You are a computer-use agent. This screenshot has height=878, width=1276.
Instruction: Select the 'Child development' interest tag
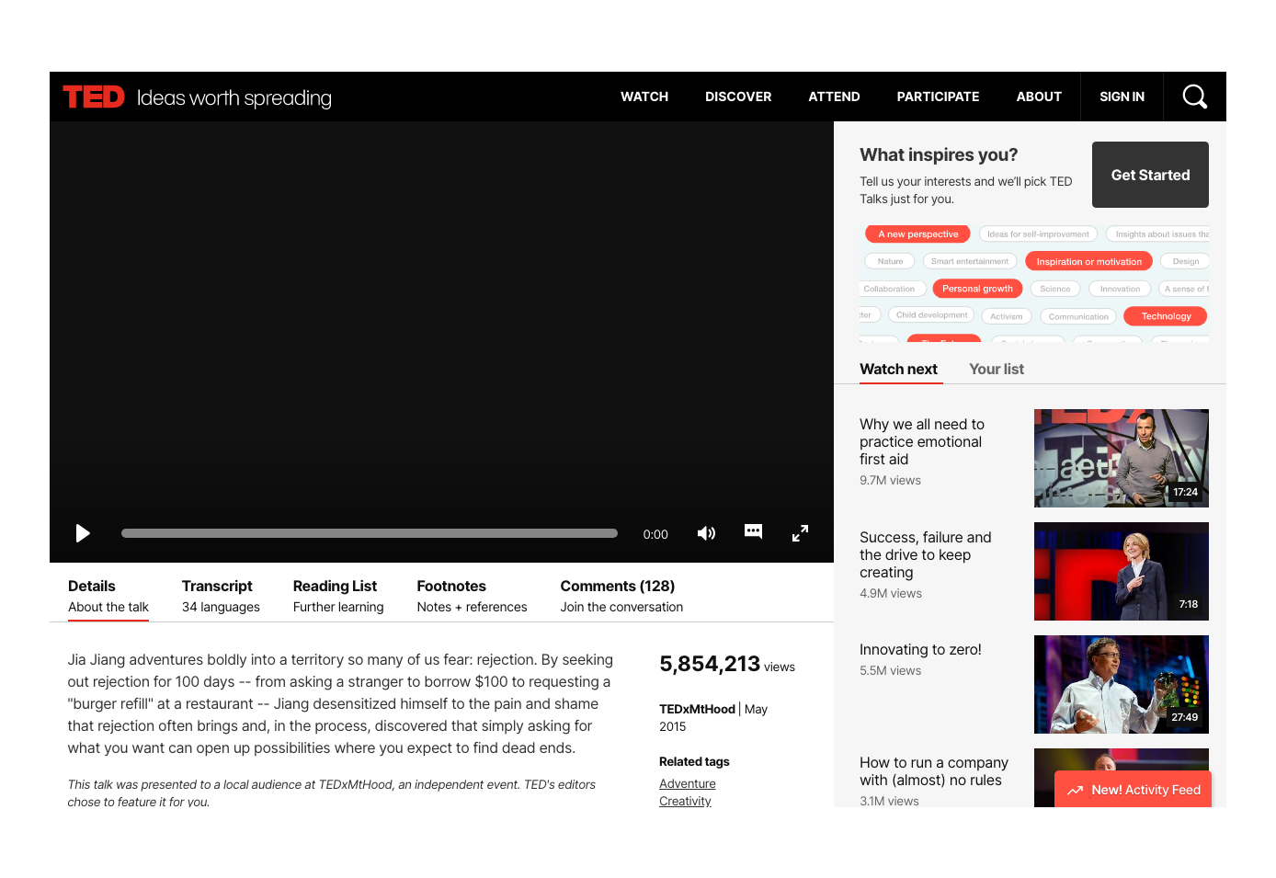tap(931, 315)
